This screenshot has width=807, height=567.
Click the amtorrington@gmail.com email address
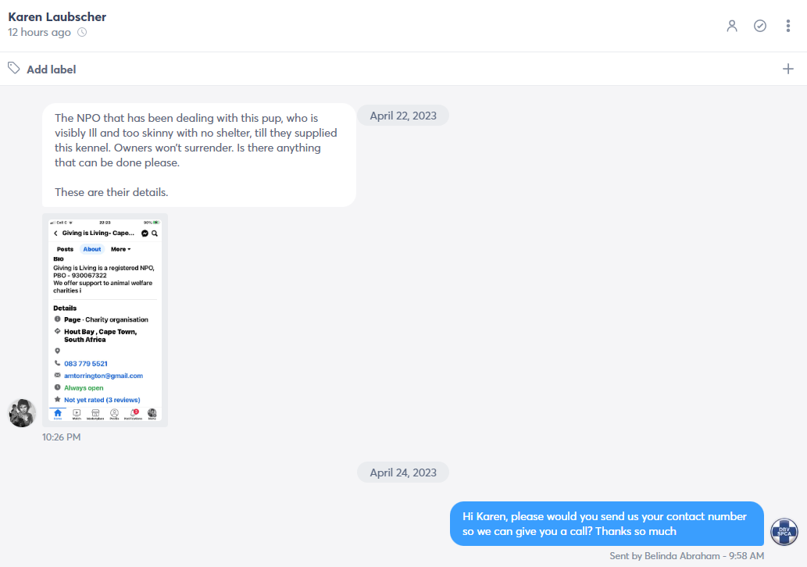coord(103,376)
